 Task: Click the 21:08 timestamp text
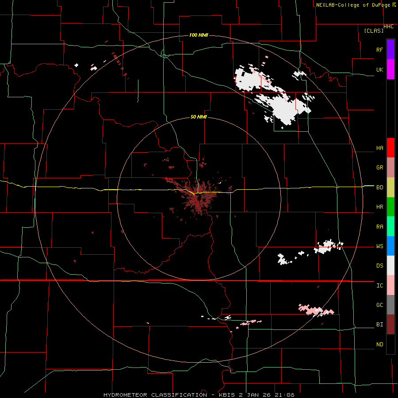coord(286,395)
